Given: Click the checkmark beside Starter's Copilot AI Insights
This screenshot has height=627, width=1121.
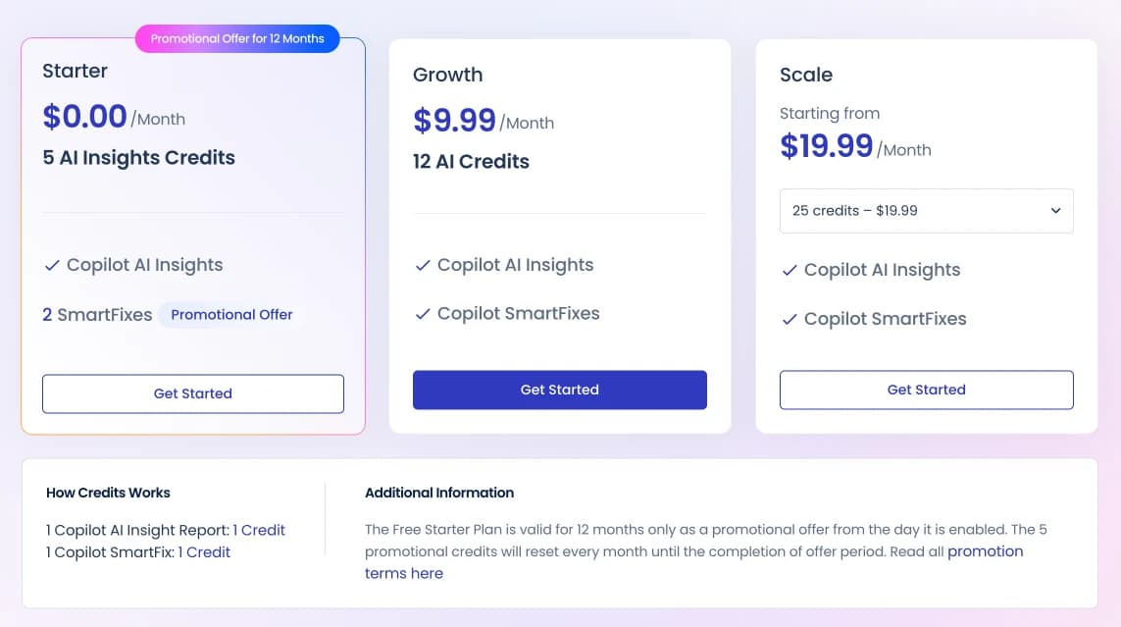Looking at the screenshot, I should click(51, 264).
